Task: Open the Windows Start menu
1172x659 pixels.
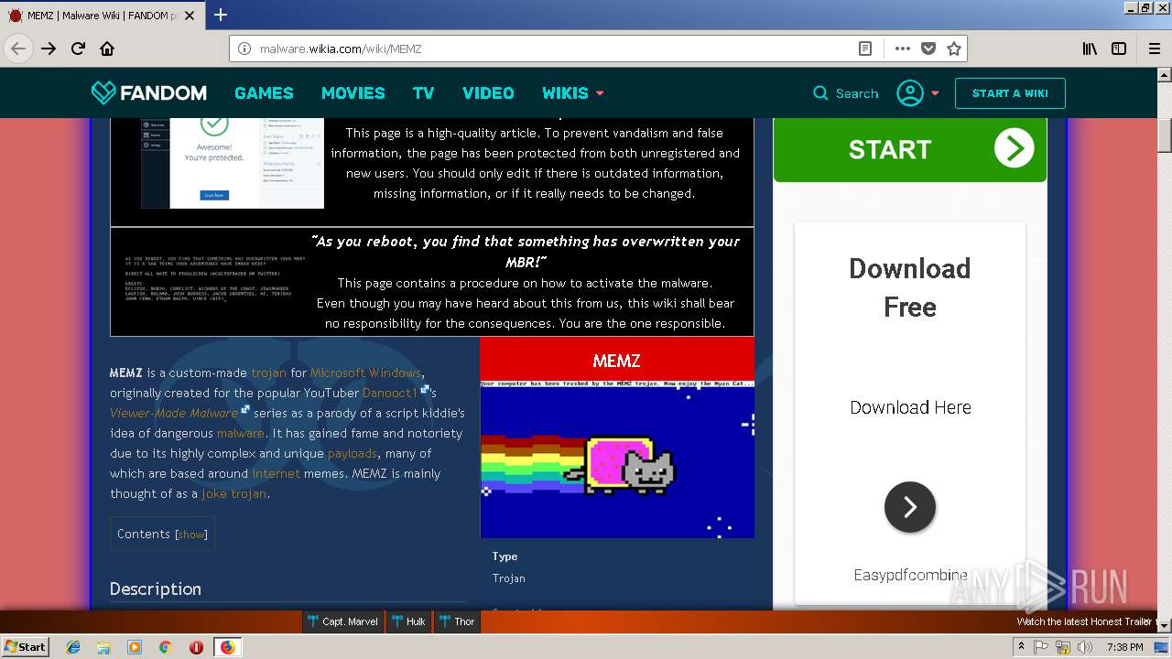Action: pyautogui.click(x=25, y=646)
